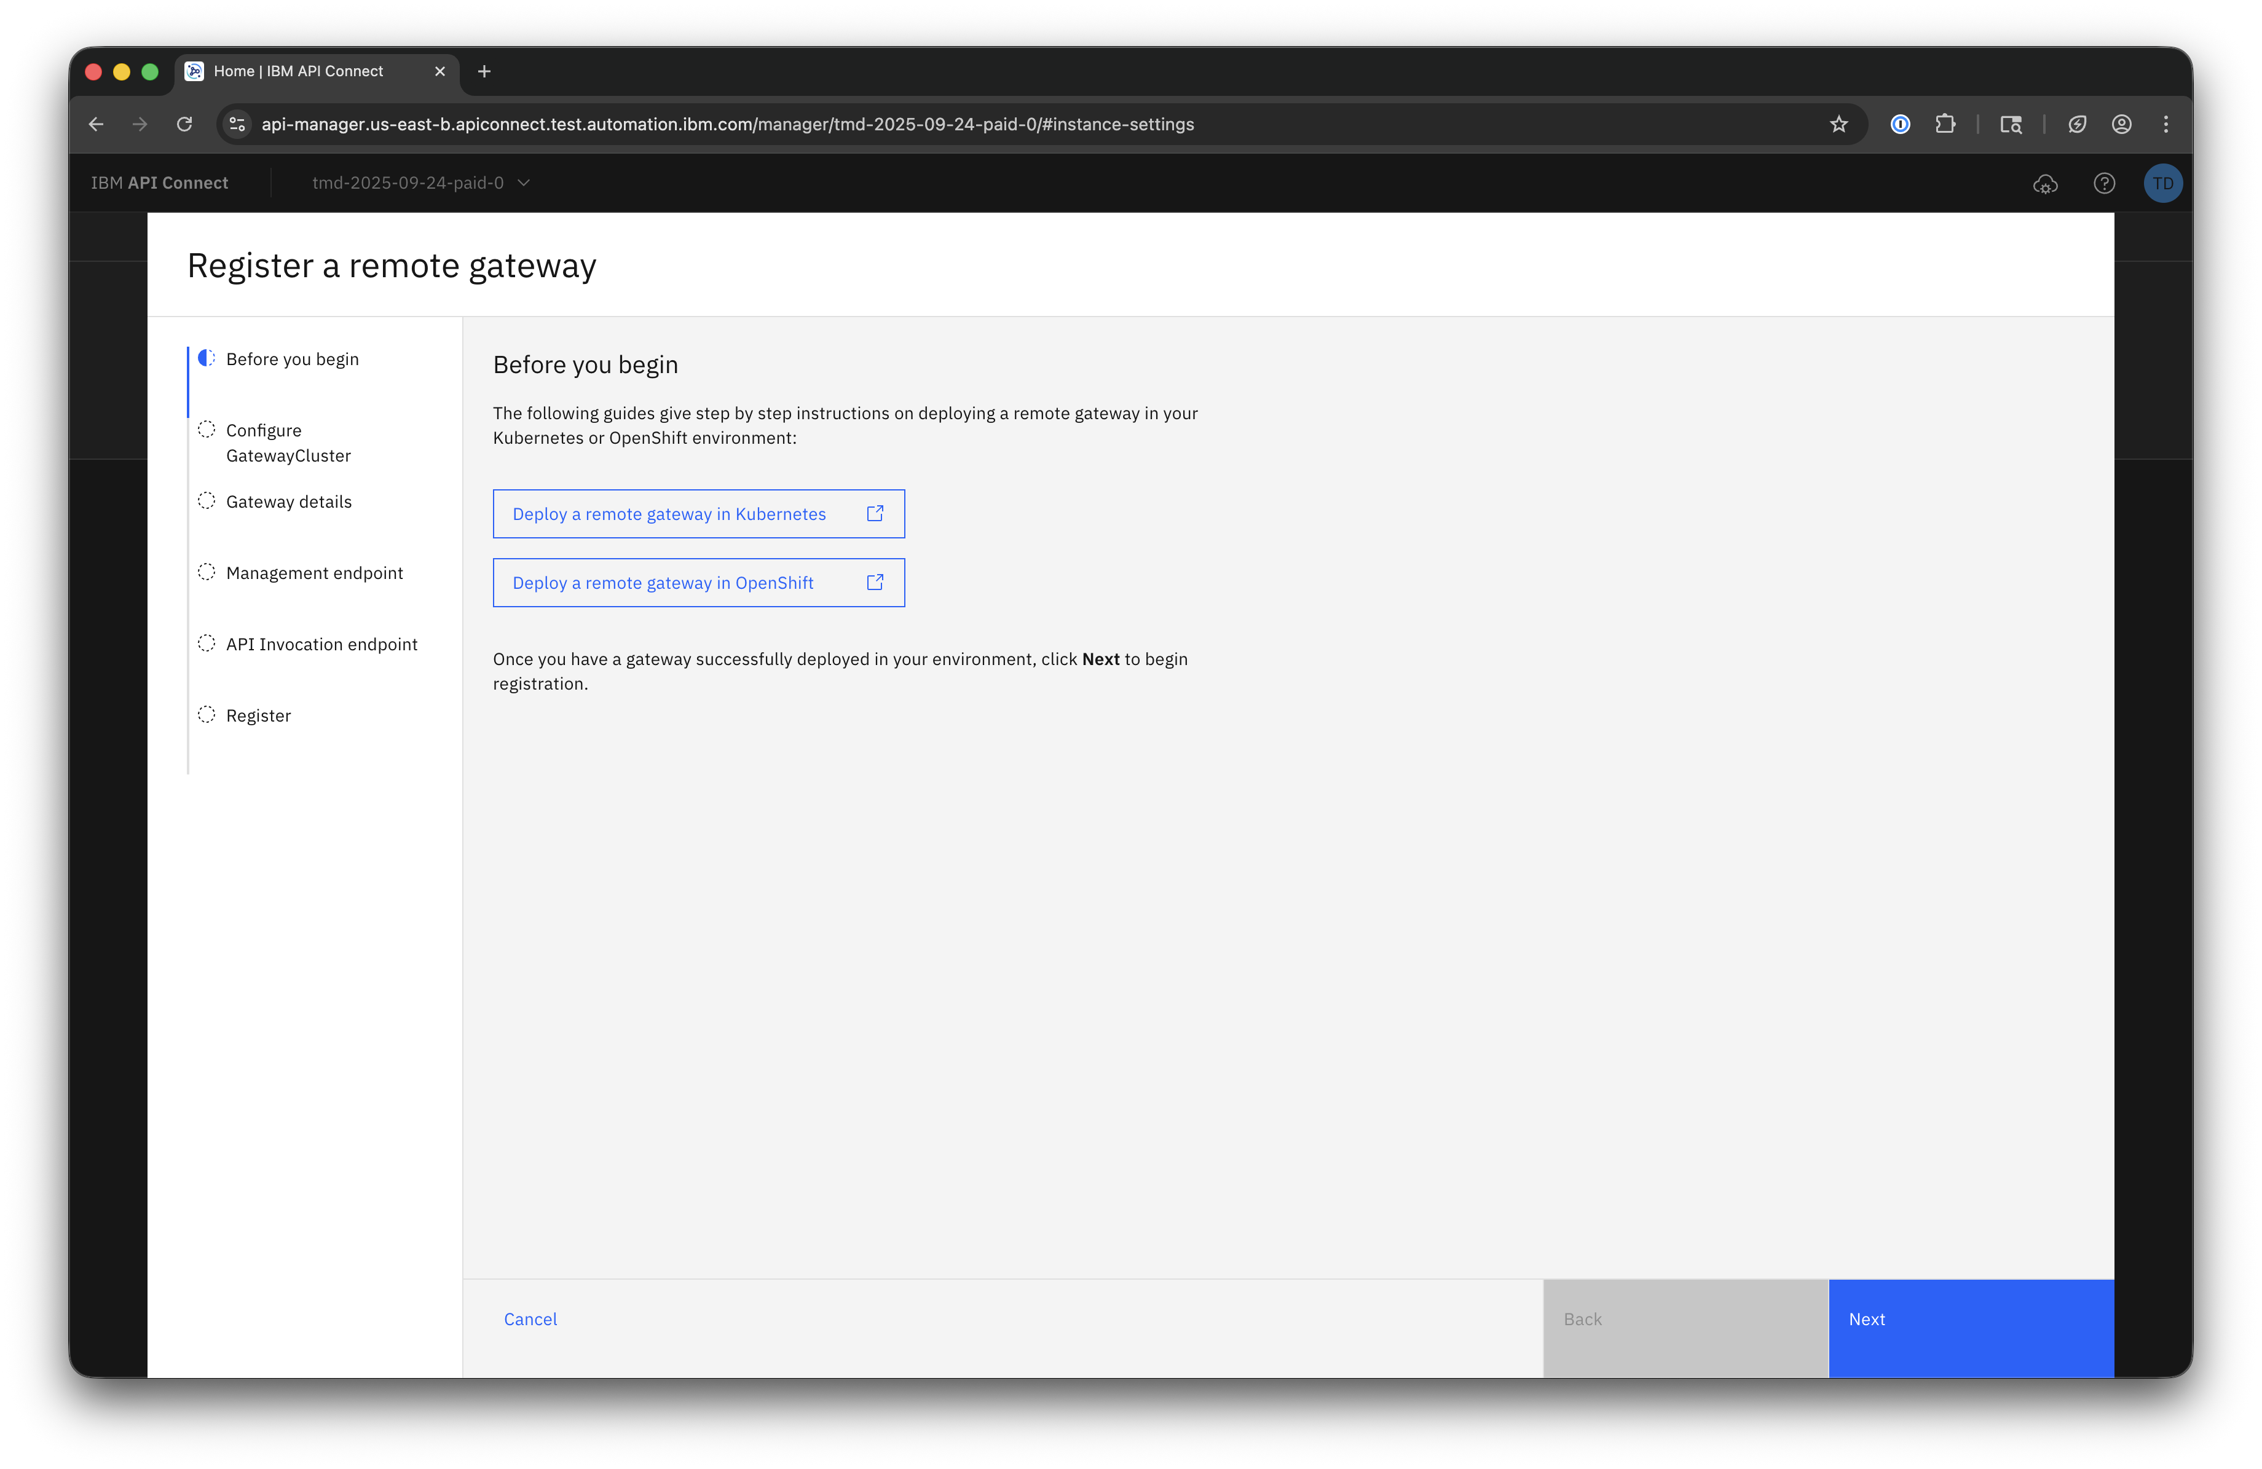
Task: Click the site information icon in address bar
Action: 238,125
